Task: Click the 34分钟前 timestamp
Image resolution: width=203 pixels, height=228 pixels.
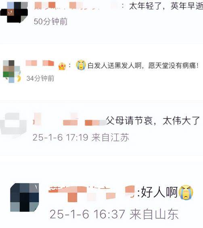Action: tap(40, 78)
